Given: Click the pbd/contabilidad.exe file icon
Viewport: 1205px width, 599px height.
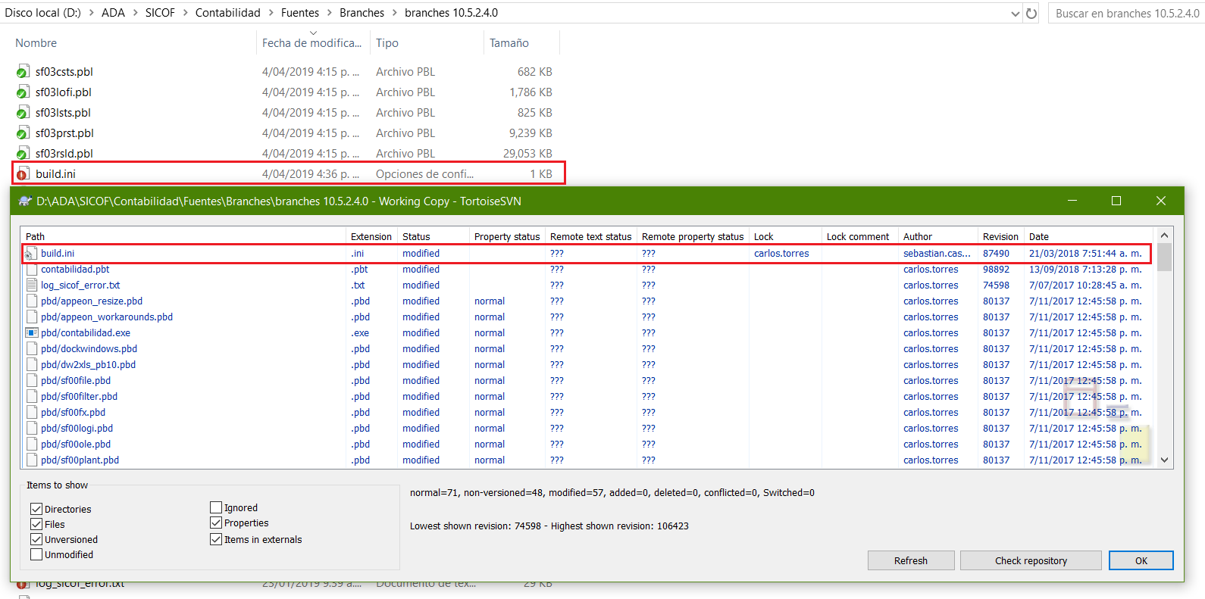Looking at the screenshot, I should pyautogui.click(x=32, y=333).
